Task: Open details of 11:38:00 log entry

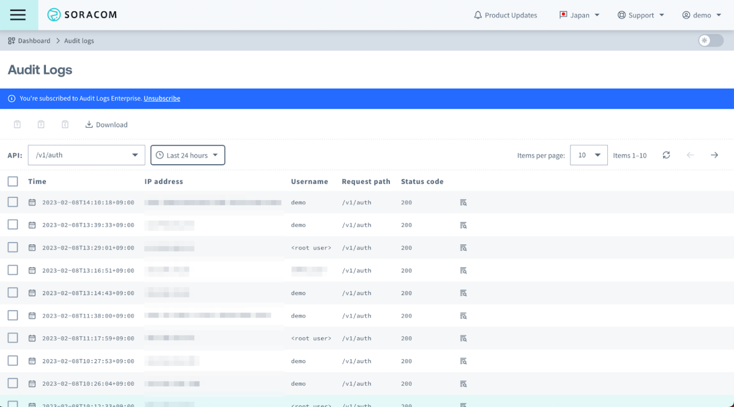Action: (x=463, y=316)
